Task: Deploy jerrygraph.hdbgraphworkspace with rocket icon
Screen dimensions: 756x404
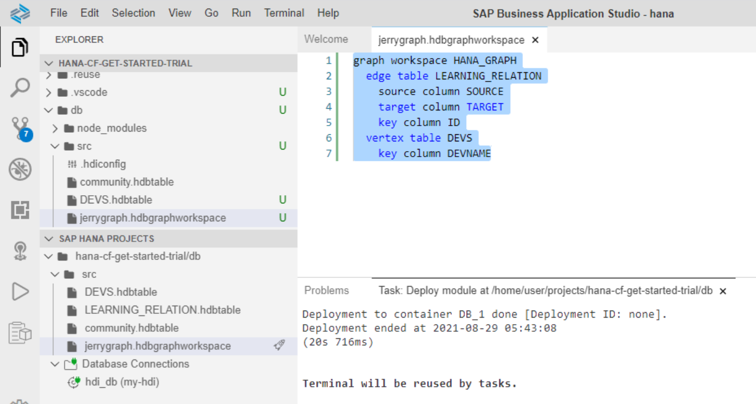Action: [279, 345]
